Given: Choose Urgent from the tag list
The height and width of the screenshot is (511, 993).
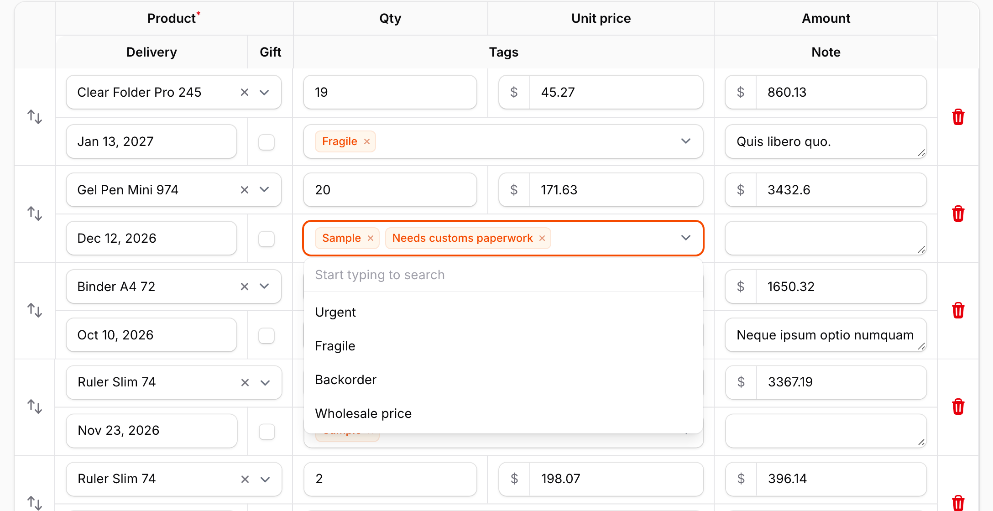Looking at the screenshot, I should pyautogui.click(x=503, y=312).
